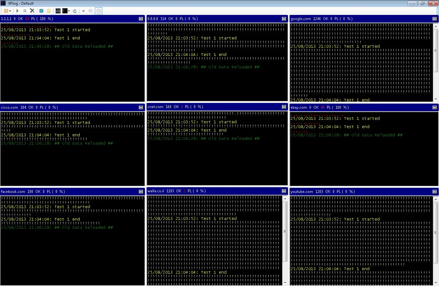Expand the double chevron toolbar icon
The image size is (439, 286).
coord(83,11)
